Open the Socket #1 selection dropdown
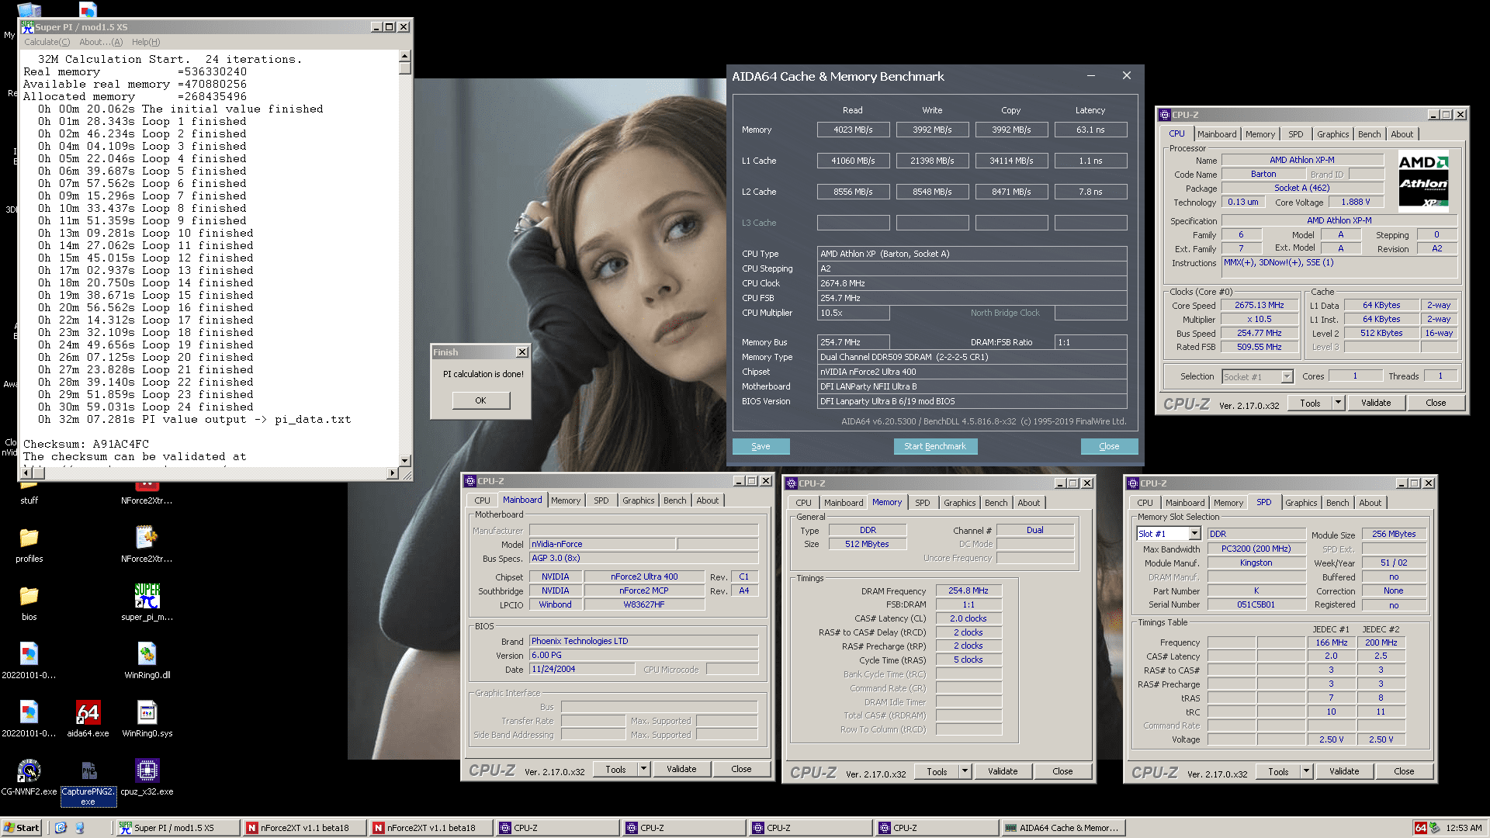The image size is (1490, 838). point(1287,376)
